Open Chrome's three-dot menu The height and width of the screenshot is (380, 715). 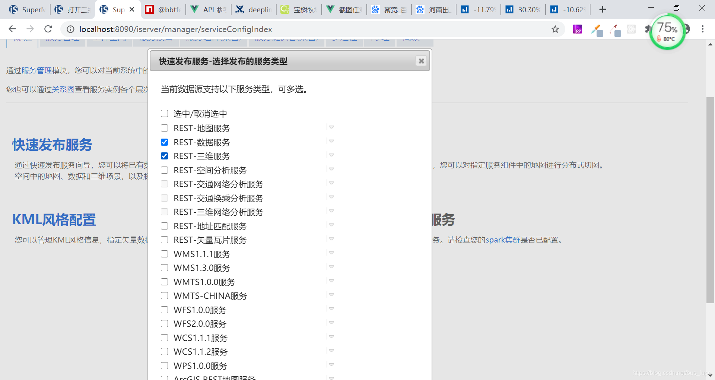[703, 29]
